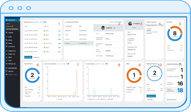Open Trusted Devices date range picker
191x112 pixels.
(101, 64)
